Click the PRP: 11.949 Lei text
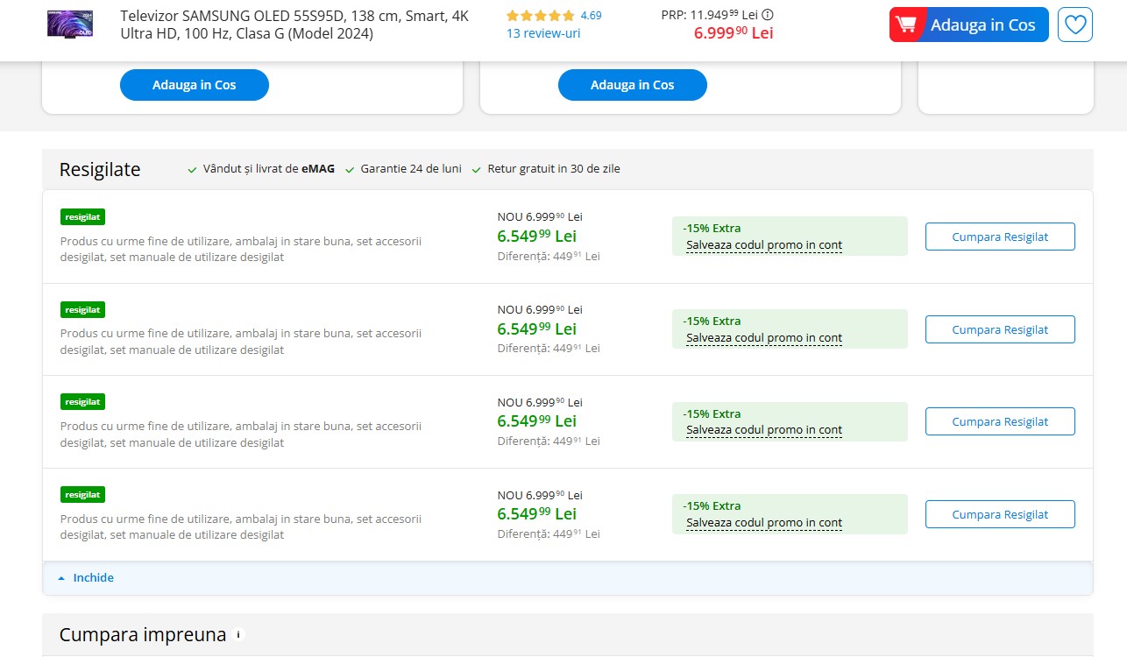This screenshot has width=1127, height=657. coord(710,15)
